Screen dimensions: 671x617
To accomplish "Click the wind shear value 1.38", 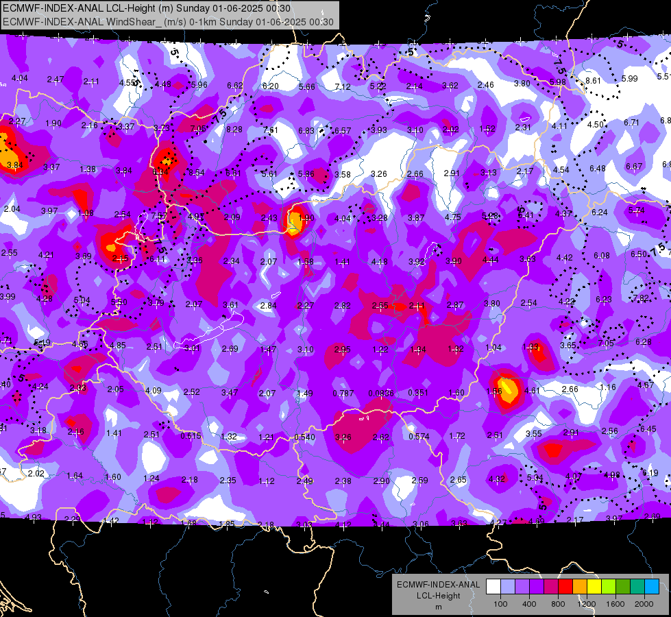I will coord(87,169).
